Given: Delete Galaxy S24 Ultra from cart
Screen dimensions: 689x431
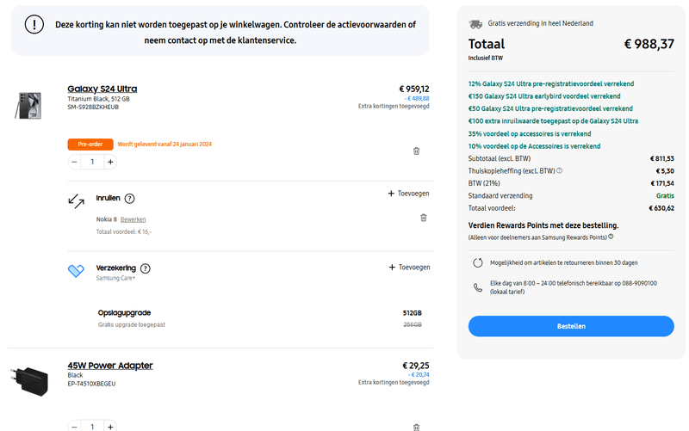Looking at the screenshot, I should (416, 151).
